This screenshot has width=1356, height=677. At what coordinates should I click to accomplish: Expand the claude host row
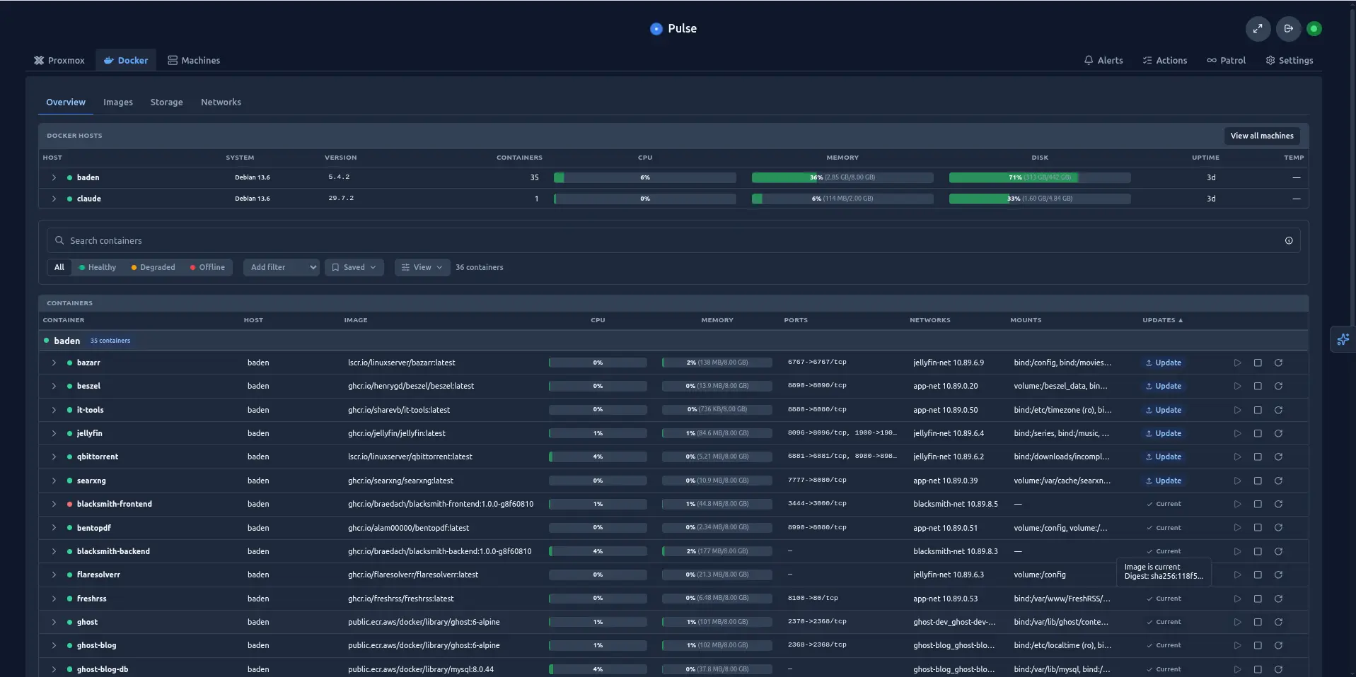pos(54,199)
